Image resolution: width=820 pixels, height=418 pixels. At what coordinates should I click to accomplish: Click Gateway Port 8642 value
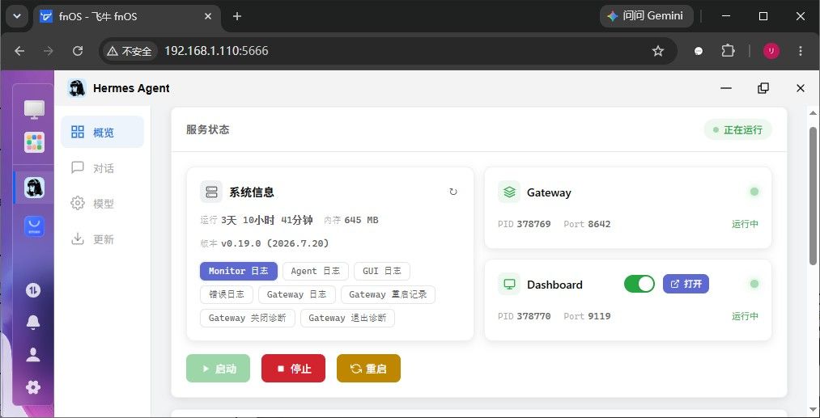pyautogui.click(x=599, y=224)
